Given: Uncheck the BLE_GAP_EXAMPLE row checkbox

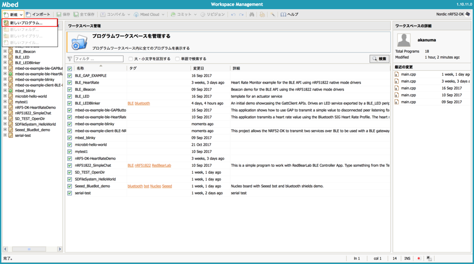Looking at the screenshot, I should pyautogui.click(x=70, y=76).
